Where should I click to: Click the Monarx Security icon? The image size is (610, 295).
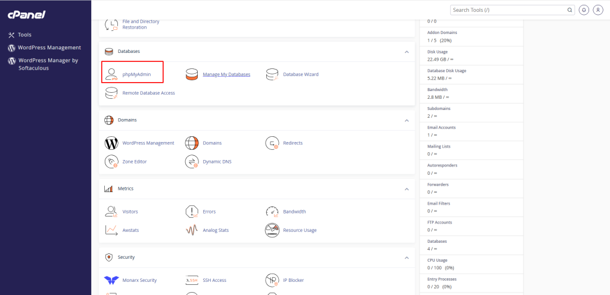pos(111,280)
